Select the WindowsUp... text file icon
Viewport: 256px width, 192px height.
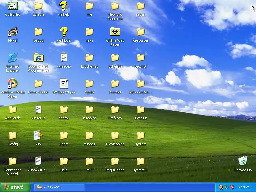pyautogui.click(x=38, y=161)
